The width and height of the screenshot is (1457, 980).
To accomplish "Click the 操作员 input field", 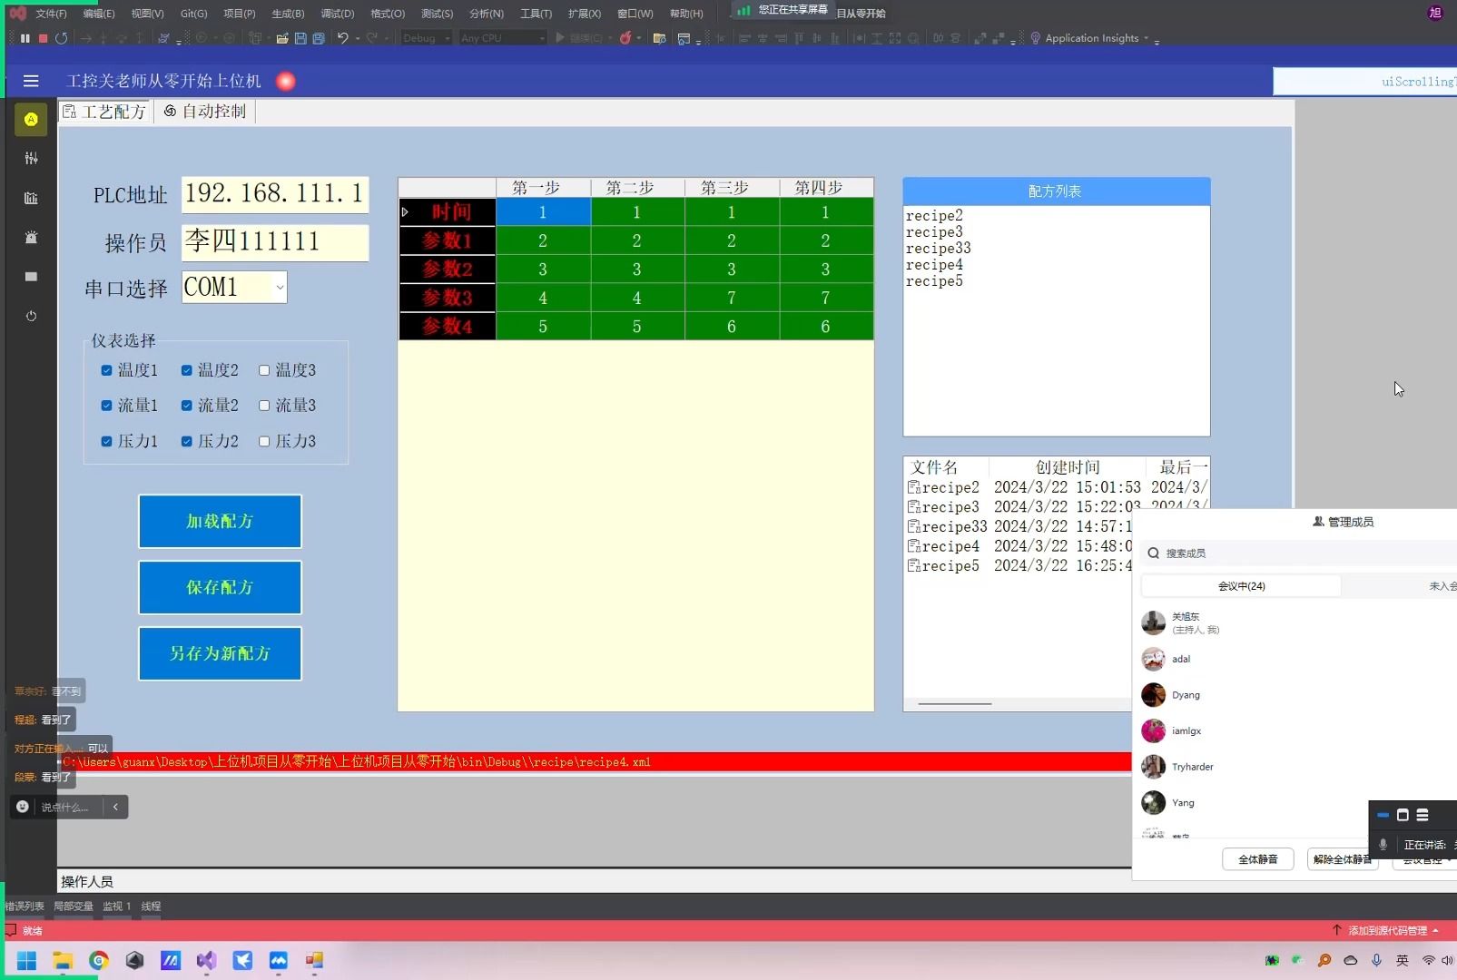I will [x=275, y=242].
